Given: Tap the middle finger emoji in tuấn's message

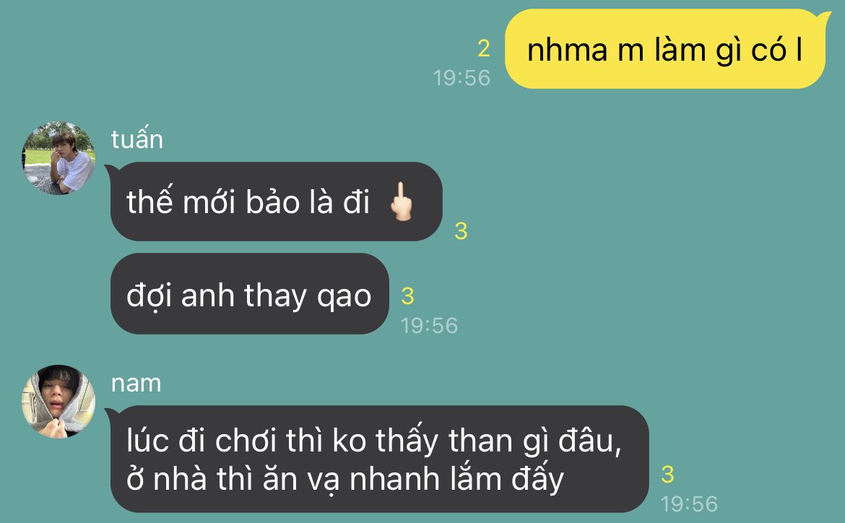Looking at the screenshot, I should point(402,201).
